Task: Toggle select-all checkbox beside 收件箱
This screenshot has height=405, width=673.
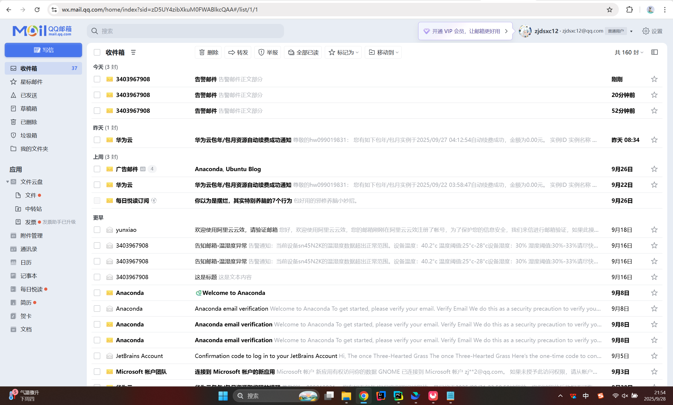Action: click(97, 52)
